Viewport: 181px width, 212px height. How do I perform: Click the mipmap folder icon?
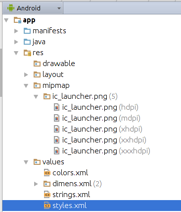(37, 85)
